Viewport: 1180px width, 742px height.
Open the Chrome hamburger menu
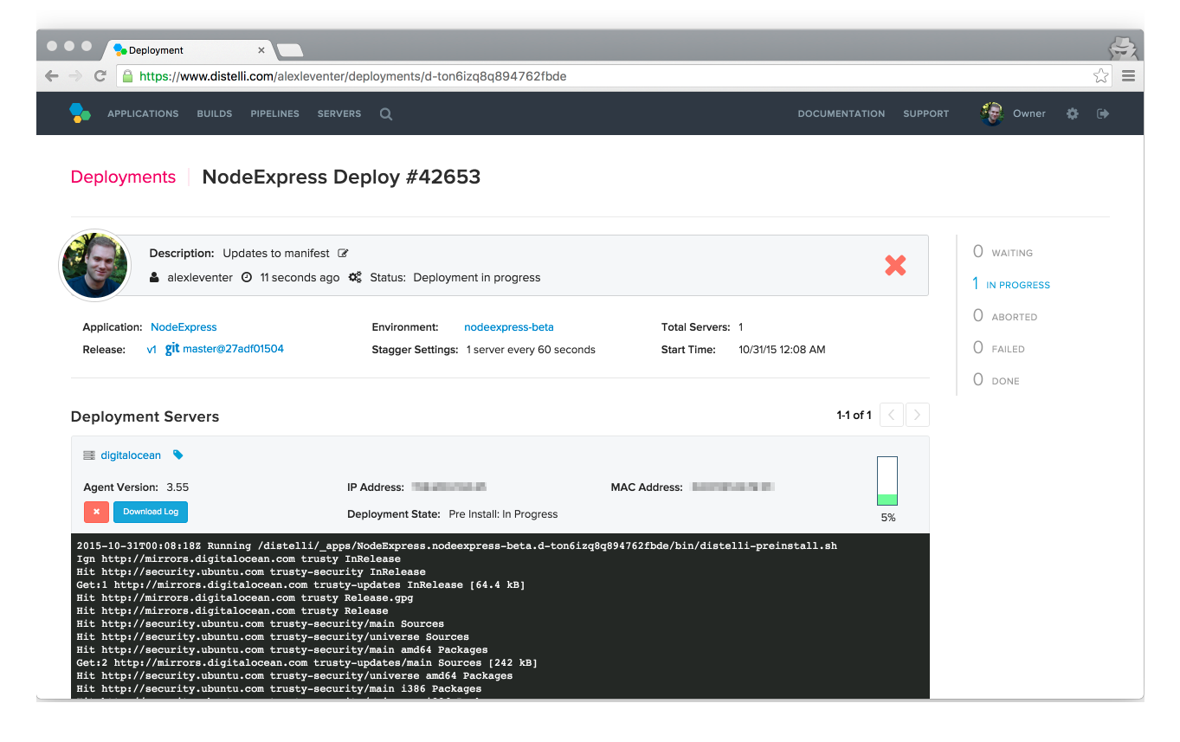click(x=1128, y=76)
